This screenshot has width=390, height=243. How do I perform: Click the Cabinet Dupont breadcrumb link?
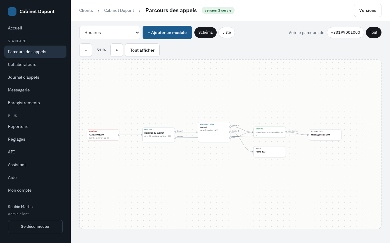[x=119, y=10]
